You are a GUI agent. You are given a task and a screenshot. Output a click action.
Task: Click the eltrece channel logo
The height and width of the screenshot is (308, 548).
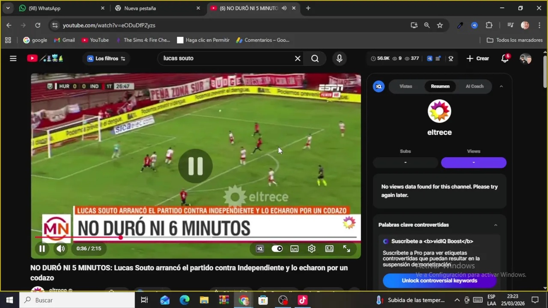[x=439, y=111]
